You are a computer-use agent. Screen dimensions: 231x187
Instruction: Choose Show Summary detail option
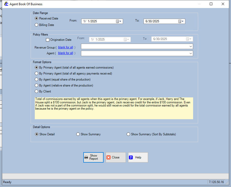pyautogui.click(x=78, y=134)
